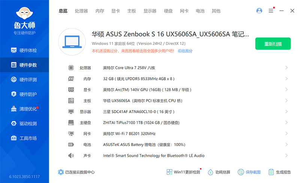Minimize the Lu Dashi window
The image size is (300, 183).
[x=282, y=11]
